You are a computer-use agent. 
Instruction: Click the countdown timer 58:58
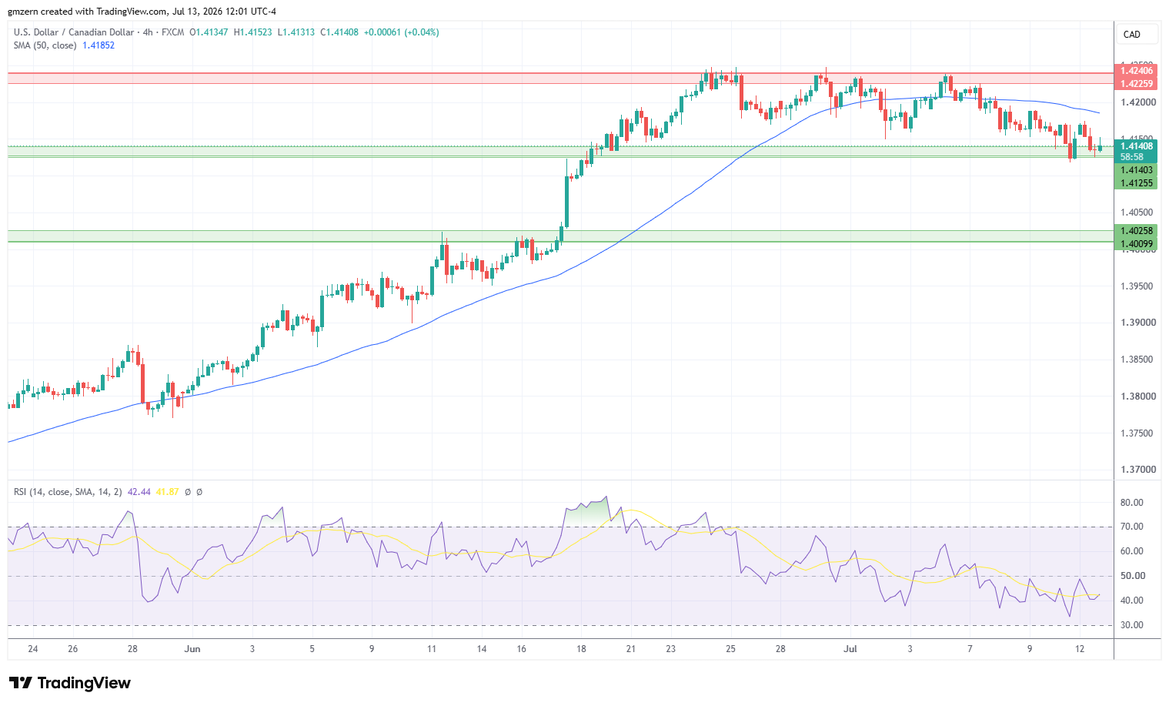[x=1132, y=157]
